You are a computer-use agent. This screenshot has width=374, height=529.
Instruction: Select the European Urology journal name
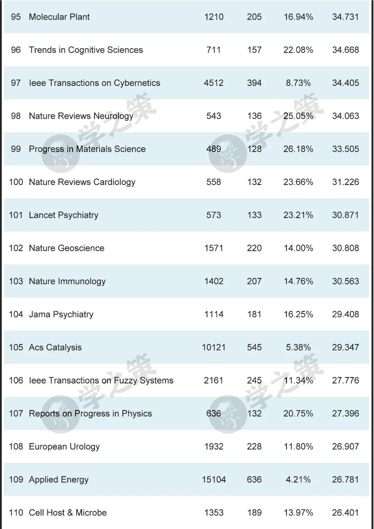[64, 447]
